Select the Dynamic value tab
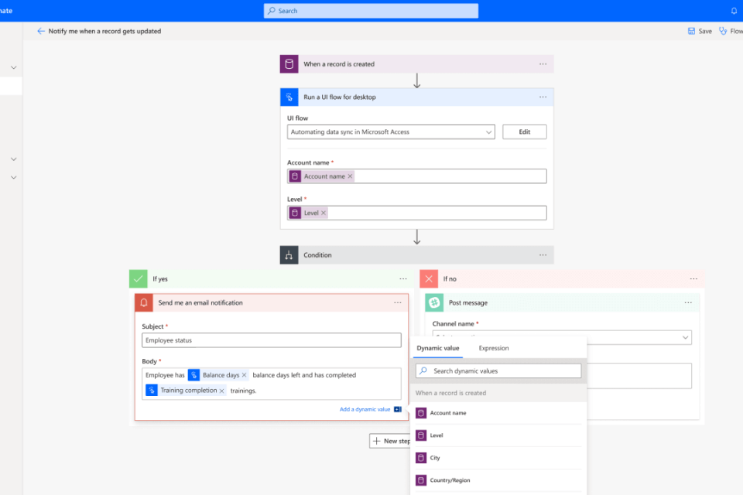743x495 pixels. (x=438, y=348)
